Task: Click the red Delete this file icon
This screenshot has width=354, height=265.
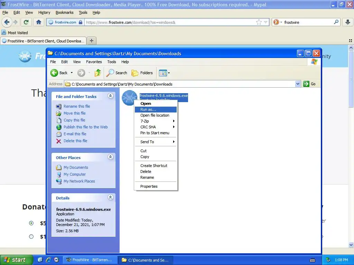Action: coord(59,141)
